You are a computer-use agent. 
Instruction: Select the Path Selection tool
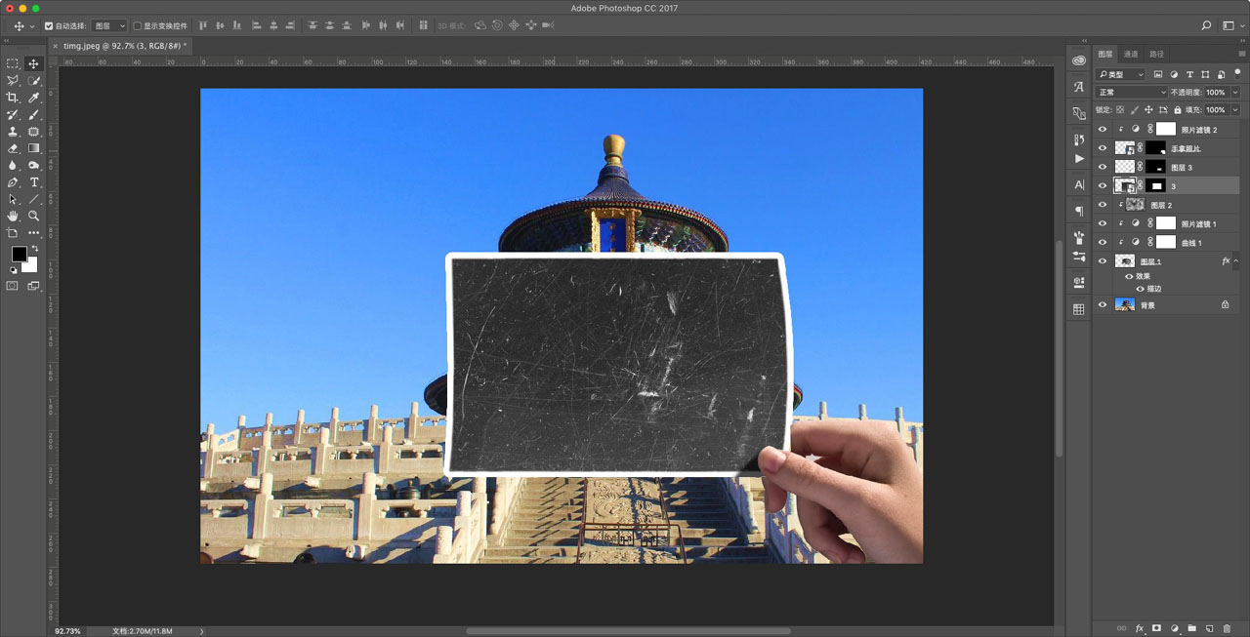point(13,199)
